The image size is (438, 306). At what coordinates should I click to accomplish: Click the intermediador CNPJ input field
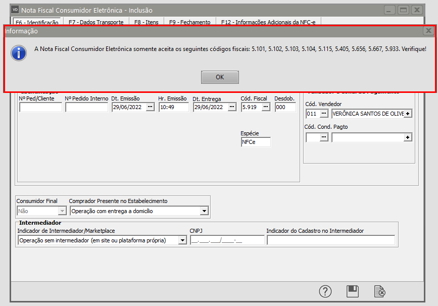(227, 240)
